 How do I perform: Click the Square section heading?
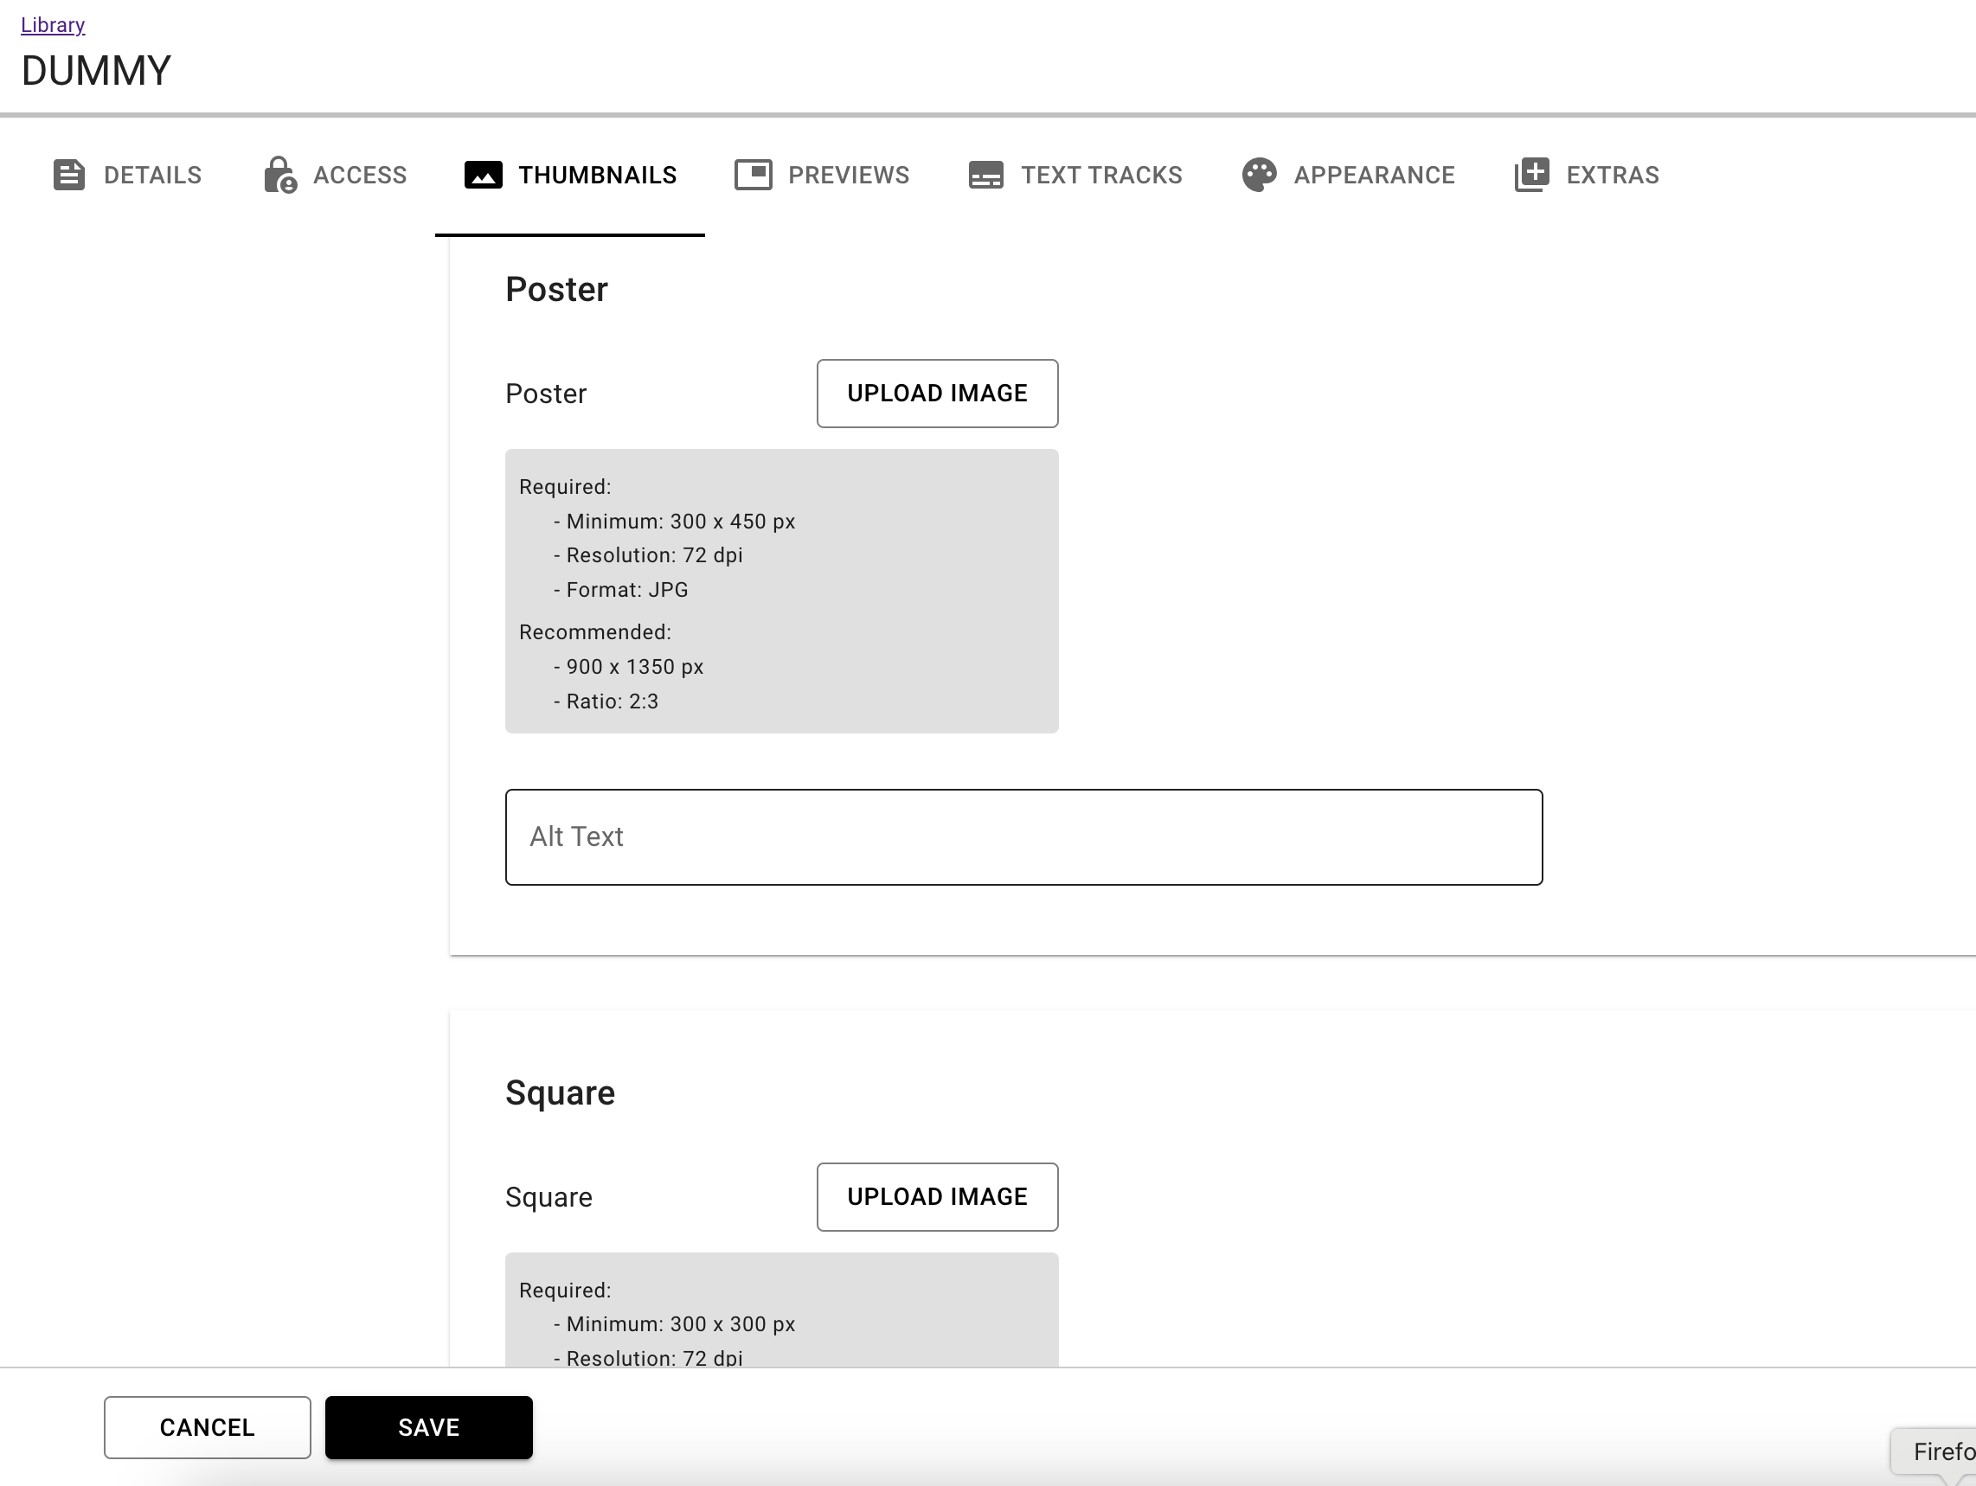coord(560,1093)
